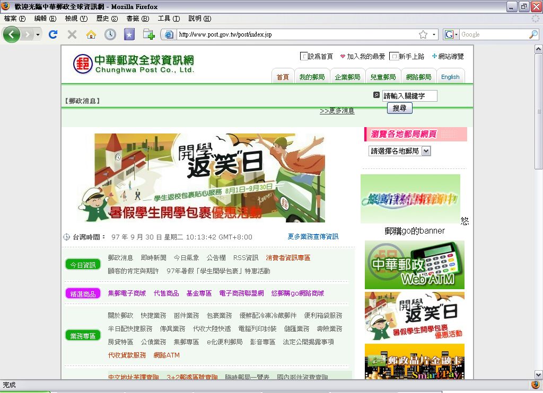Switch to the 兒童郵局 tab
This screenshot has height=393, width=543.
383,77
